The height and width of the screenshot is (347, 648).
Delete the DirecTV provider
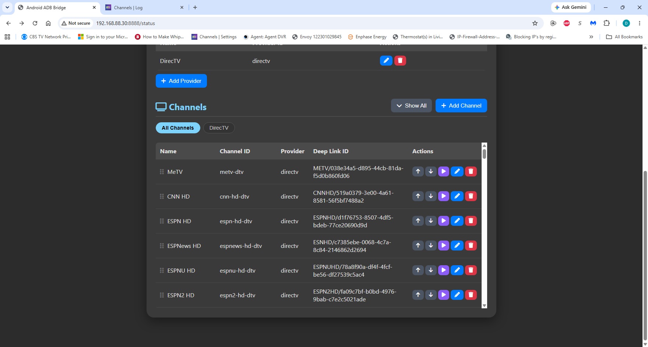(x=400, y=60)
